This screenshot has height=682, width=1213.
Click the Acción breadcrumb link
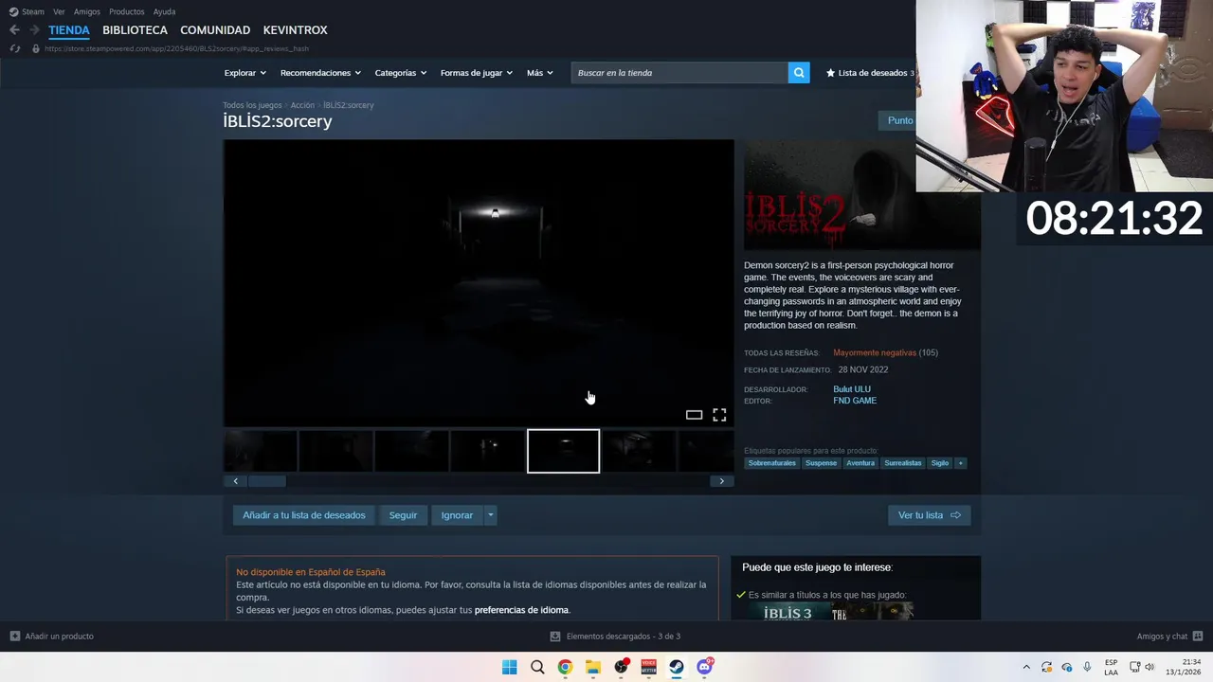coord(302,105)
